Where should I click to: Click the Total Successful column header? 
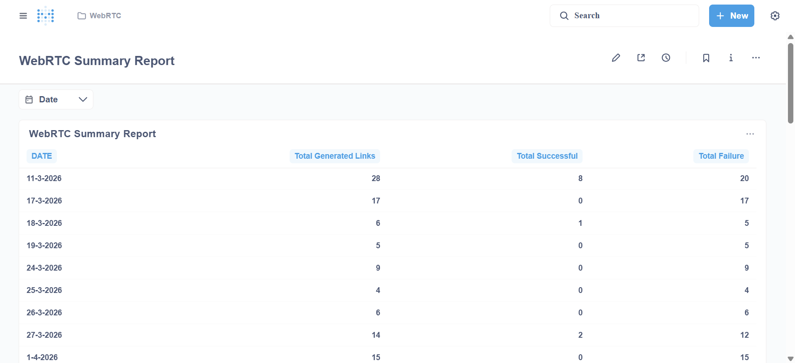coord(547,156)
